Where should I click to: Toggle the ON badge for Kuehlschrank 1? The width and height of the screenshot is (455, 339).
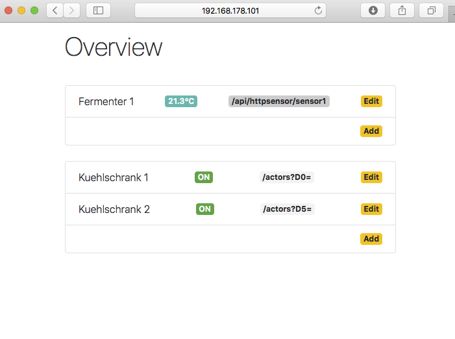pos(204,177)
